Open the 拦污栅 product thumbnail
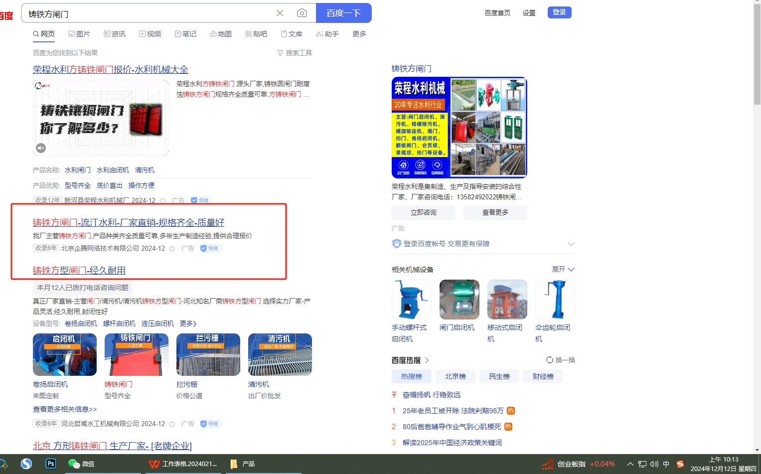761x474 pixels. point(208,354)
